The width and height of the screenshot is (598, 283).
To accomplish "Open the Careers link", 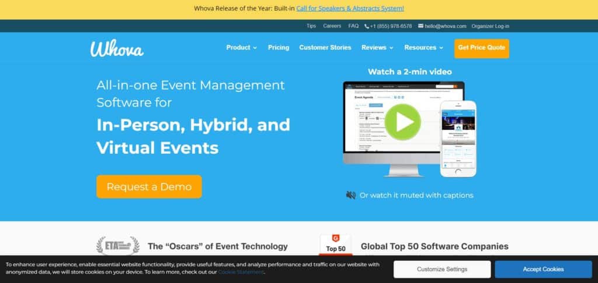I will 332,26.
